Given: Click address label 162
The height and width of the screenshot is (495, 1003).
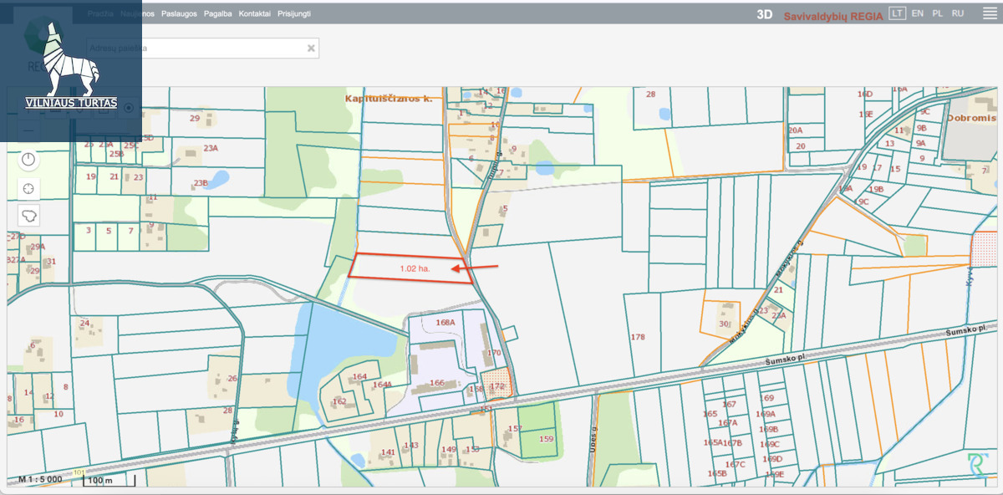Looking at the screenshot, I should (x=339, y=401).
